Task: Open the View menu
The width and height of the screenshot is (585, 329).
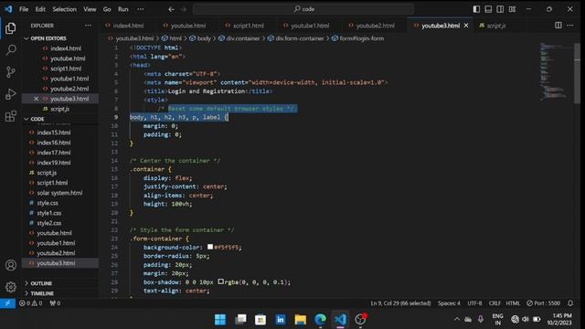Action: [x=90, y=9]
